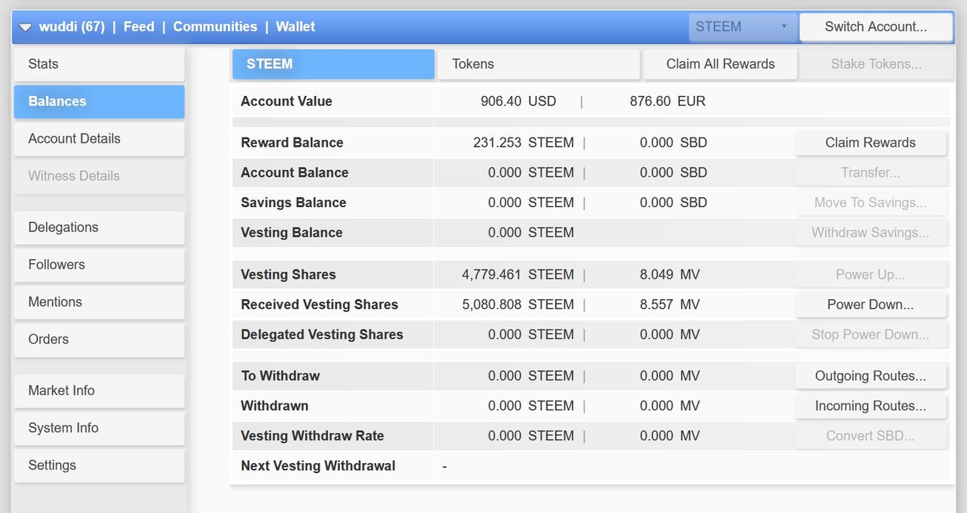Select the Account Balance label
The width and height of the screenshot is (967, 513).
pyautogui.click(x=295, y=172)
